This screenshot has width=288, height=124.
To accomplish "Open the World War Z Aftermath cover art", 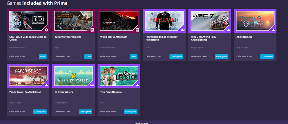I will 119,21.
